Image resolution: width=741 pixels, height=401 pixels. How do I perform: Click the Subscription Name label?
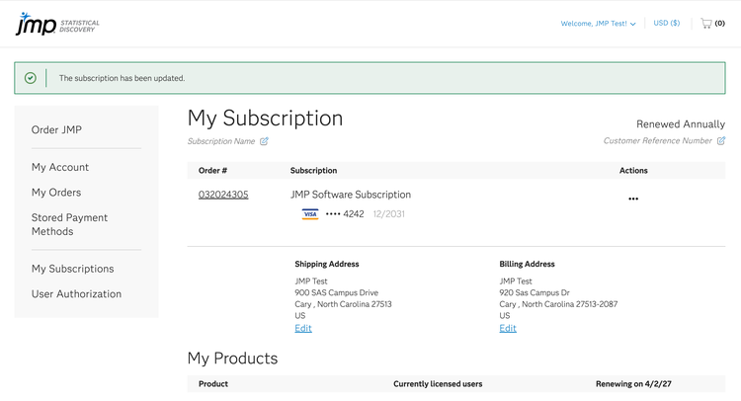(x=221, y=141)
